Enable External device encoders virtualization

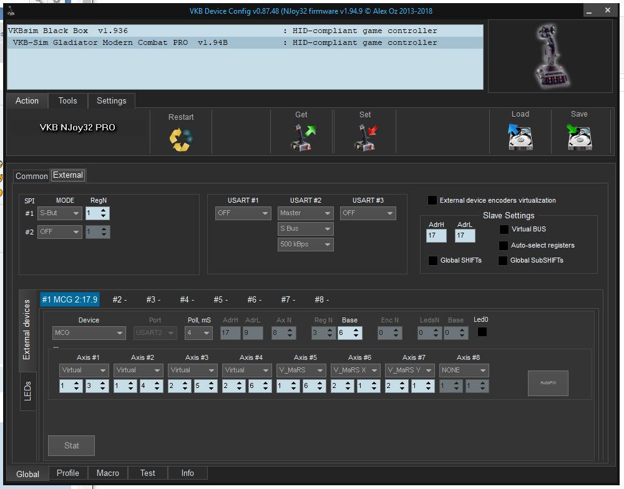[432, 200]
